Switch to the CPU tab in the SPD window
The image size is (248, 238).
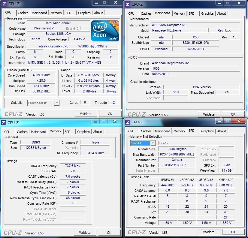pyautogui.click(x=131, y=131)
